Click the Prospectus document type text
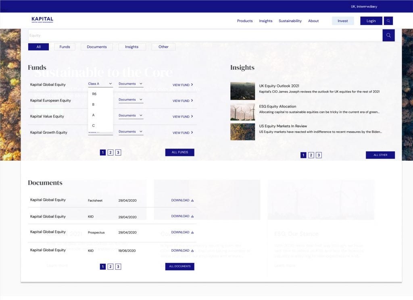Viewport: 413px width, 300px height. click(96, 233)
